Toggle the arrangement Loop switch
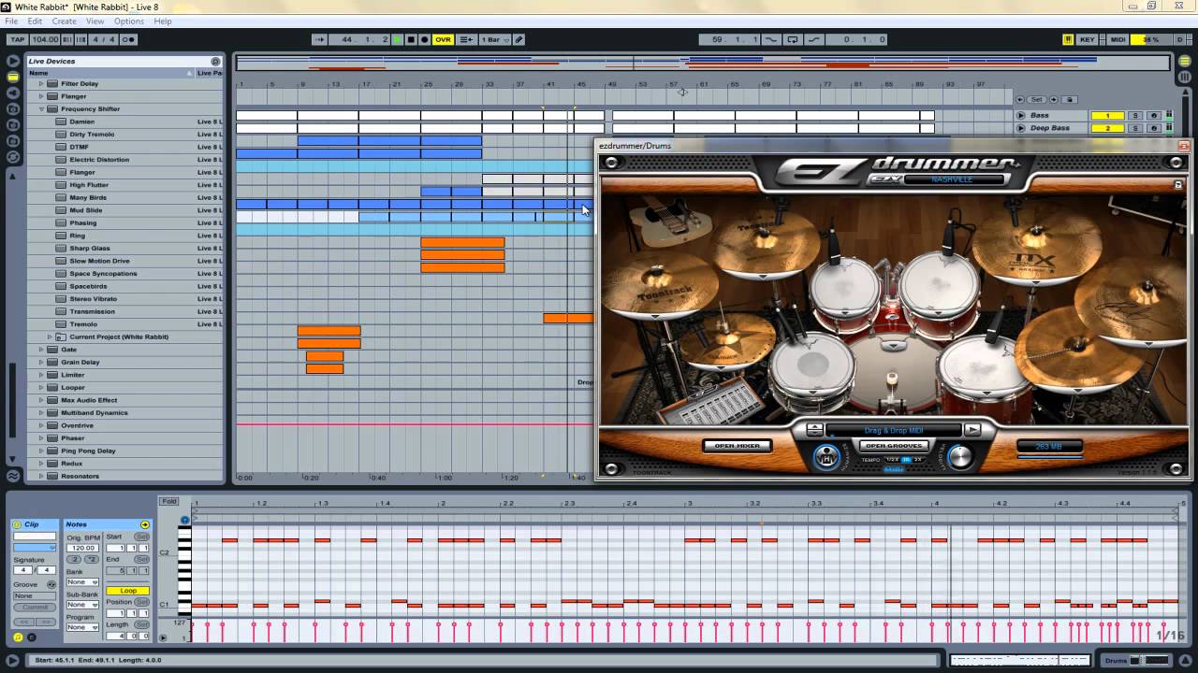Screen dimensions: 1198x673 (793, 39)
